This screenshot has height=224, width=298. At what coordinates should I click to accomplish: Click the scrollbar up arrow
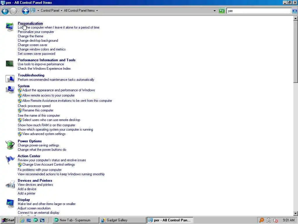point(296,18)
